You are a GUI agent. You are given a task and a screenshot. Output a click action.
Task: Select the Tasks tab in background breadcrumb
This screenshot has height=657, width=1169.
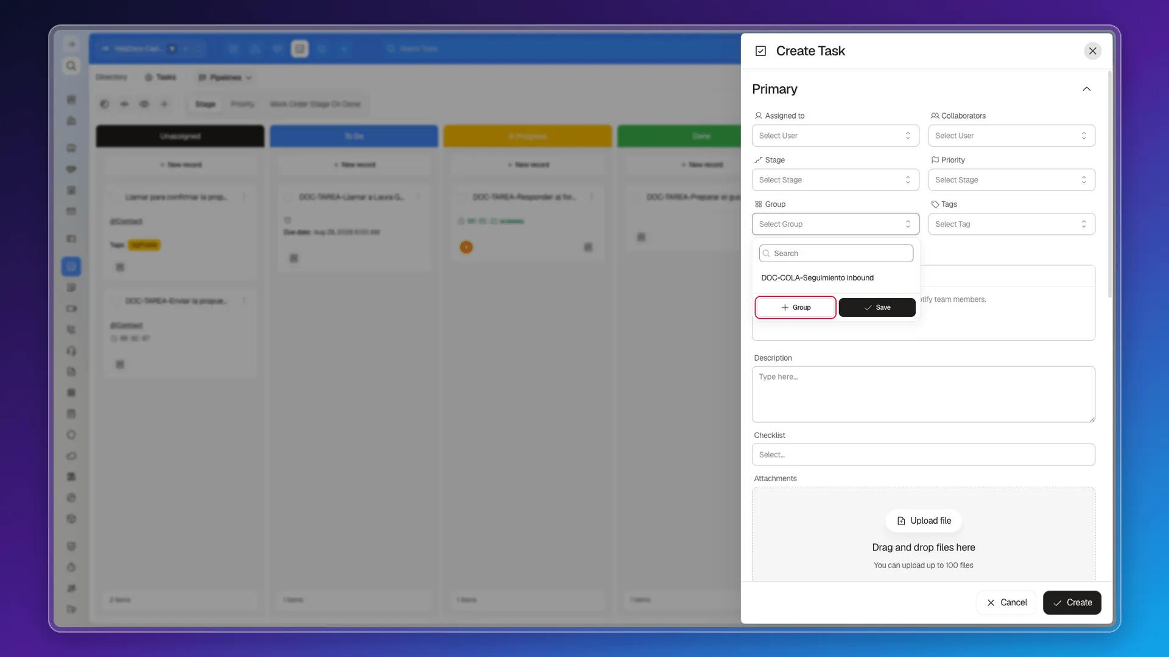tap(161, 77)
